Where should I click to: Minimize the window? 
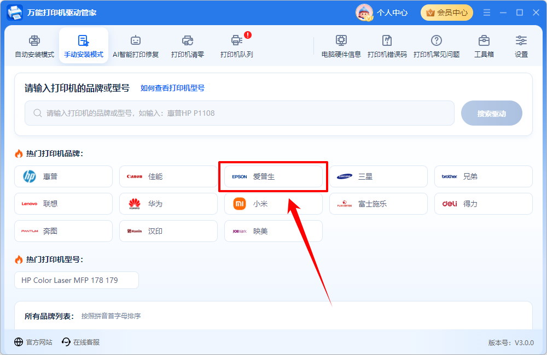(503, 13)
